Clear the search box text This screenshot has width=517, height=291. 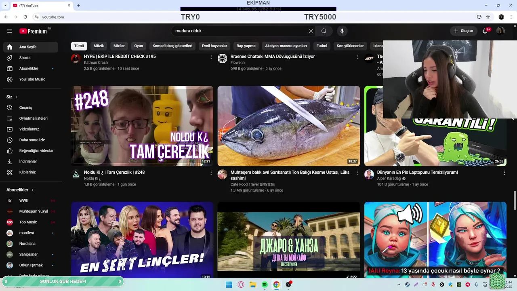pyautogui.click(x=311, y=31)
